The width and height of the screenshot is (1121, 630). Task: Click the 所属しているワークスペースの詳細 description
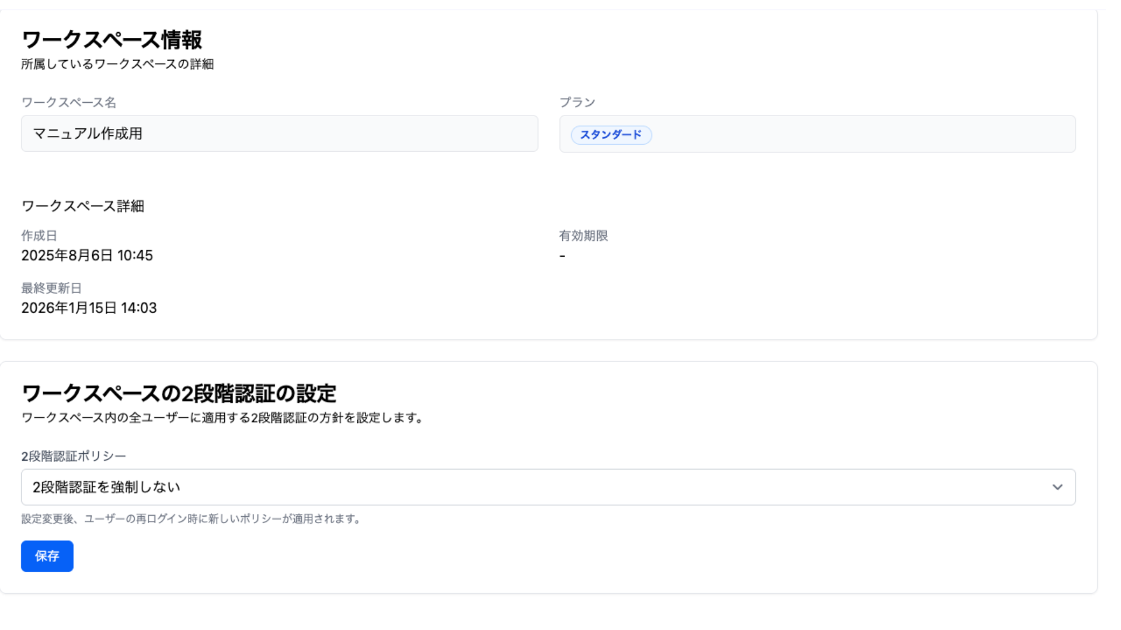[x=117, y=64]
